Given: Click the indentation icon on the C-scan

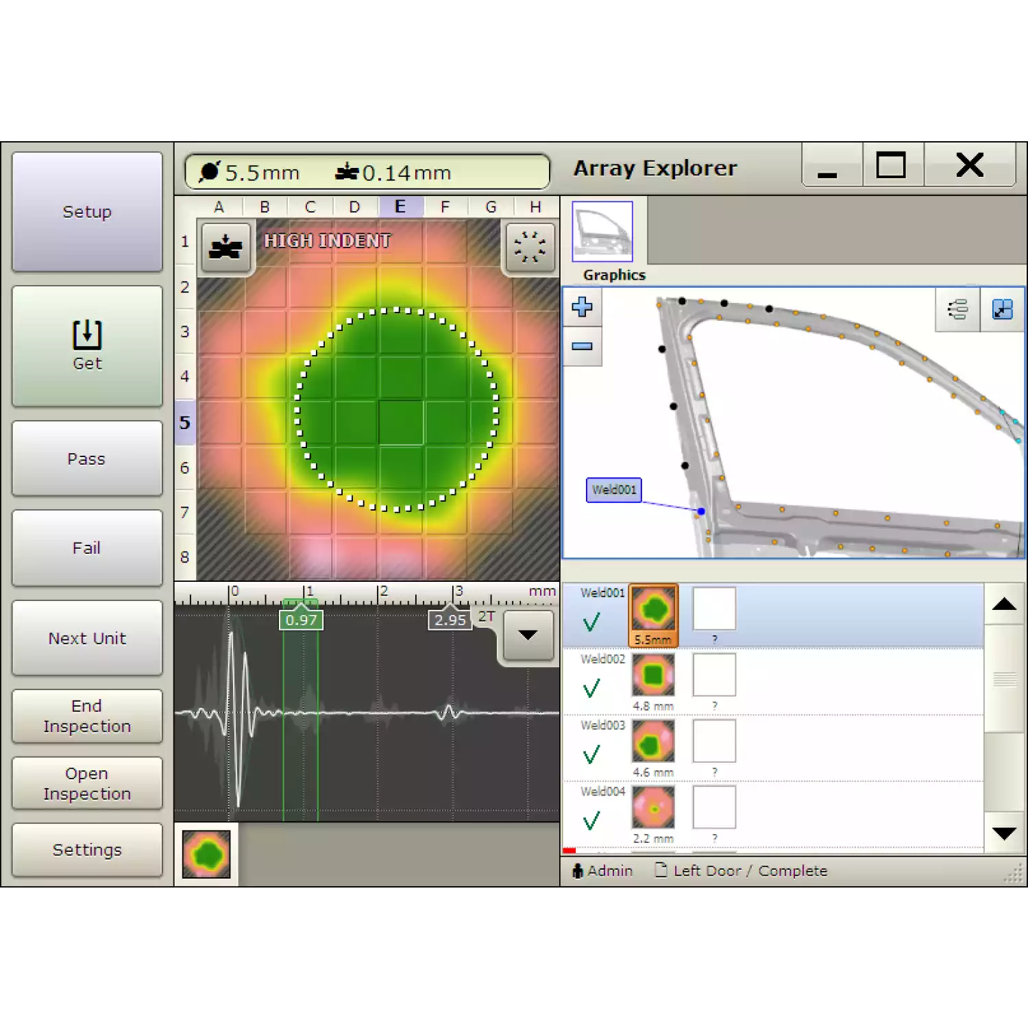Looking at the screenshot, I should pyautogui.click(x=225, y=247).
